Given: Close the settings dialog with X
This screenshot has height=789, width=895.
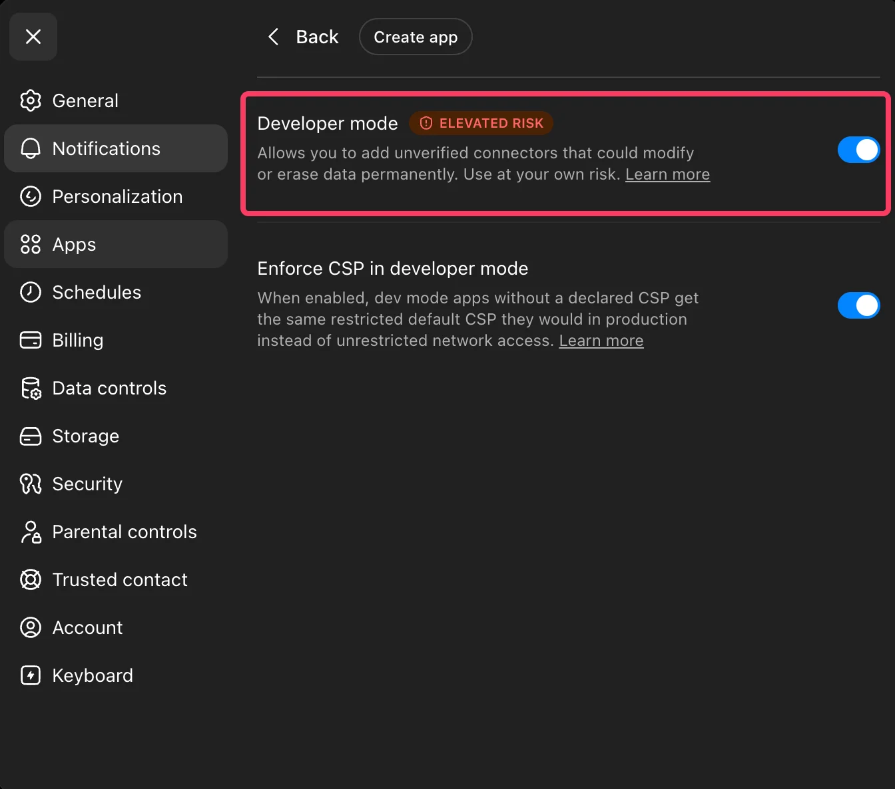Looking at the screenshot, I should (x=33, y=37).
